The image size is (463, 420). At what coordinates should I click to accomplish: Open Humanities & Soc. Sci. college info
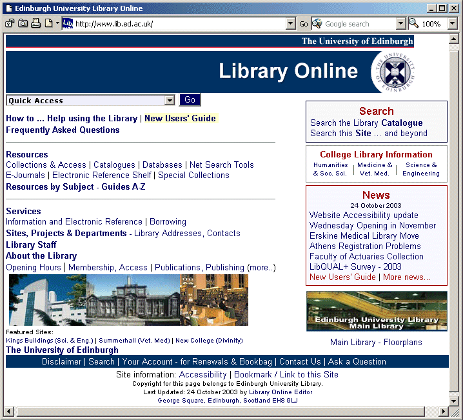pos(330,169)
